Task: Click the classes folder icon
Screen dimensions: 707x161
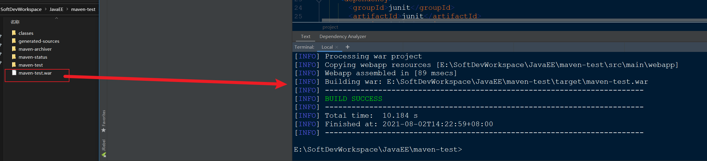Action: click(14, 33)
